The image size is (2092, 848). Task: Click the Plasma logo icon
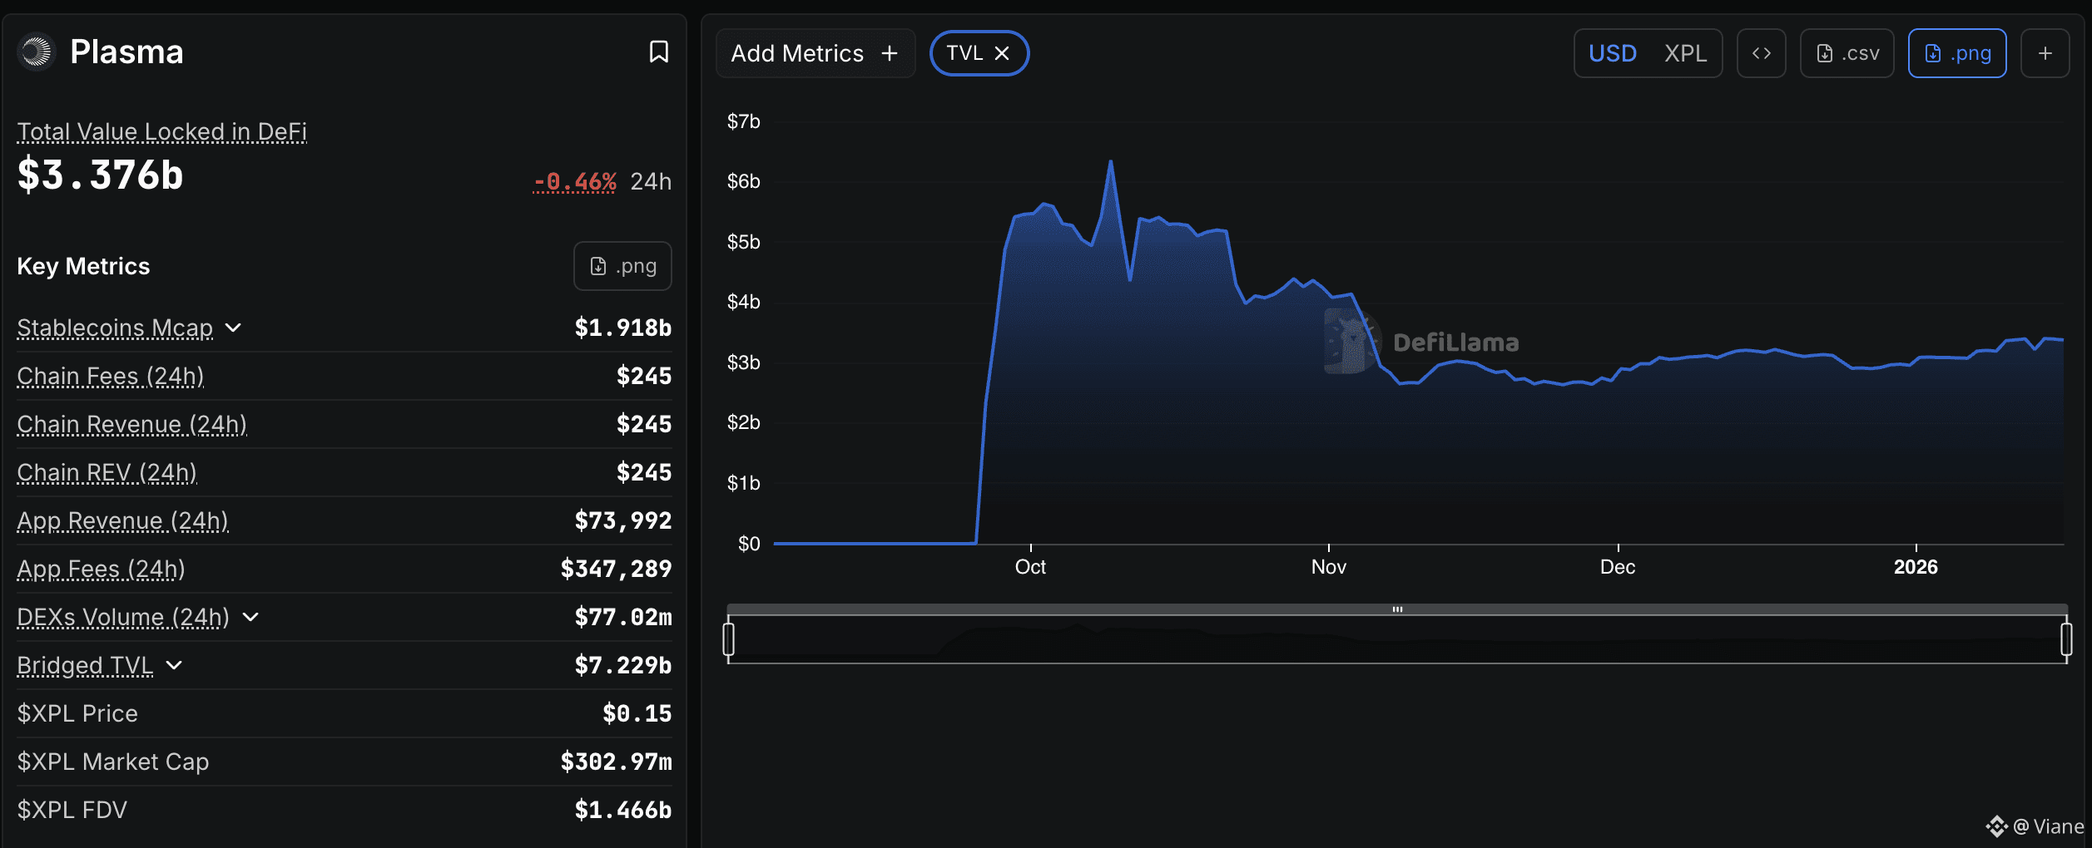(36, 52)
